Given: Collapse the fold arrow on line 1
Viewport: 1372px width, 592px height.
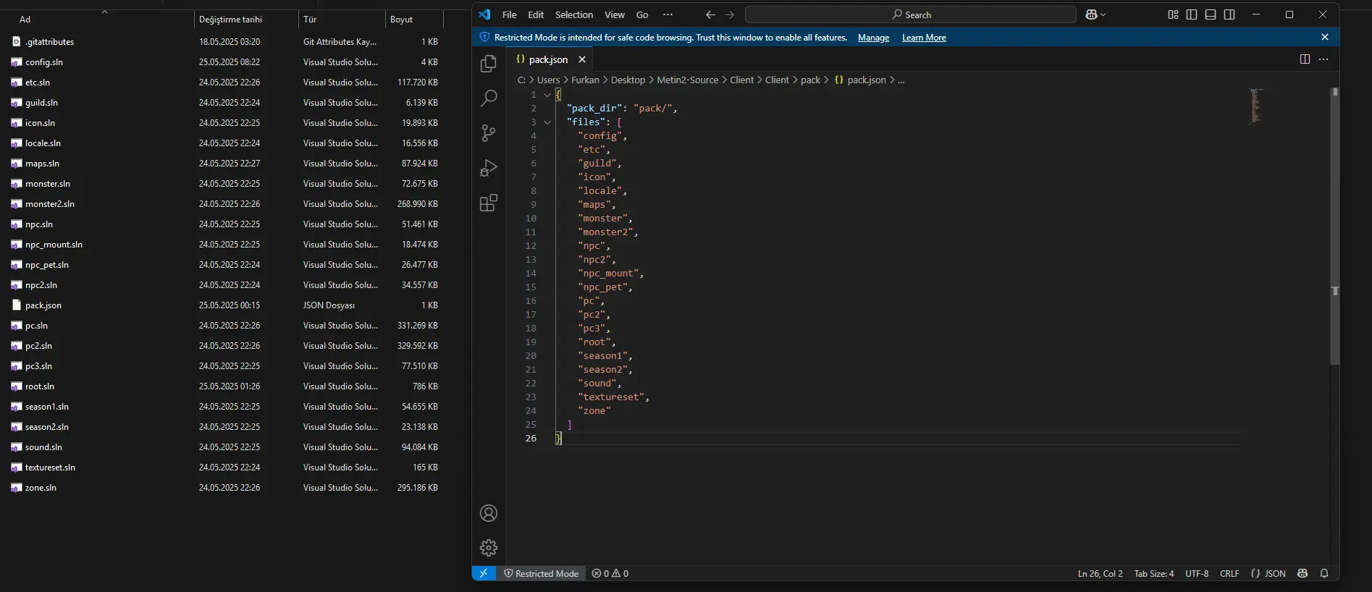Looking at the screenshot, I should click(547, 95).
